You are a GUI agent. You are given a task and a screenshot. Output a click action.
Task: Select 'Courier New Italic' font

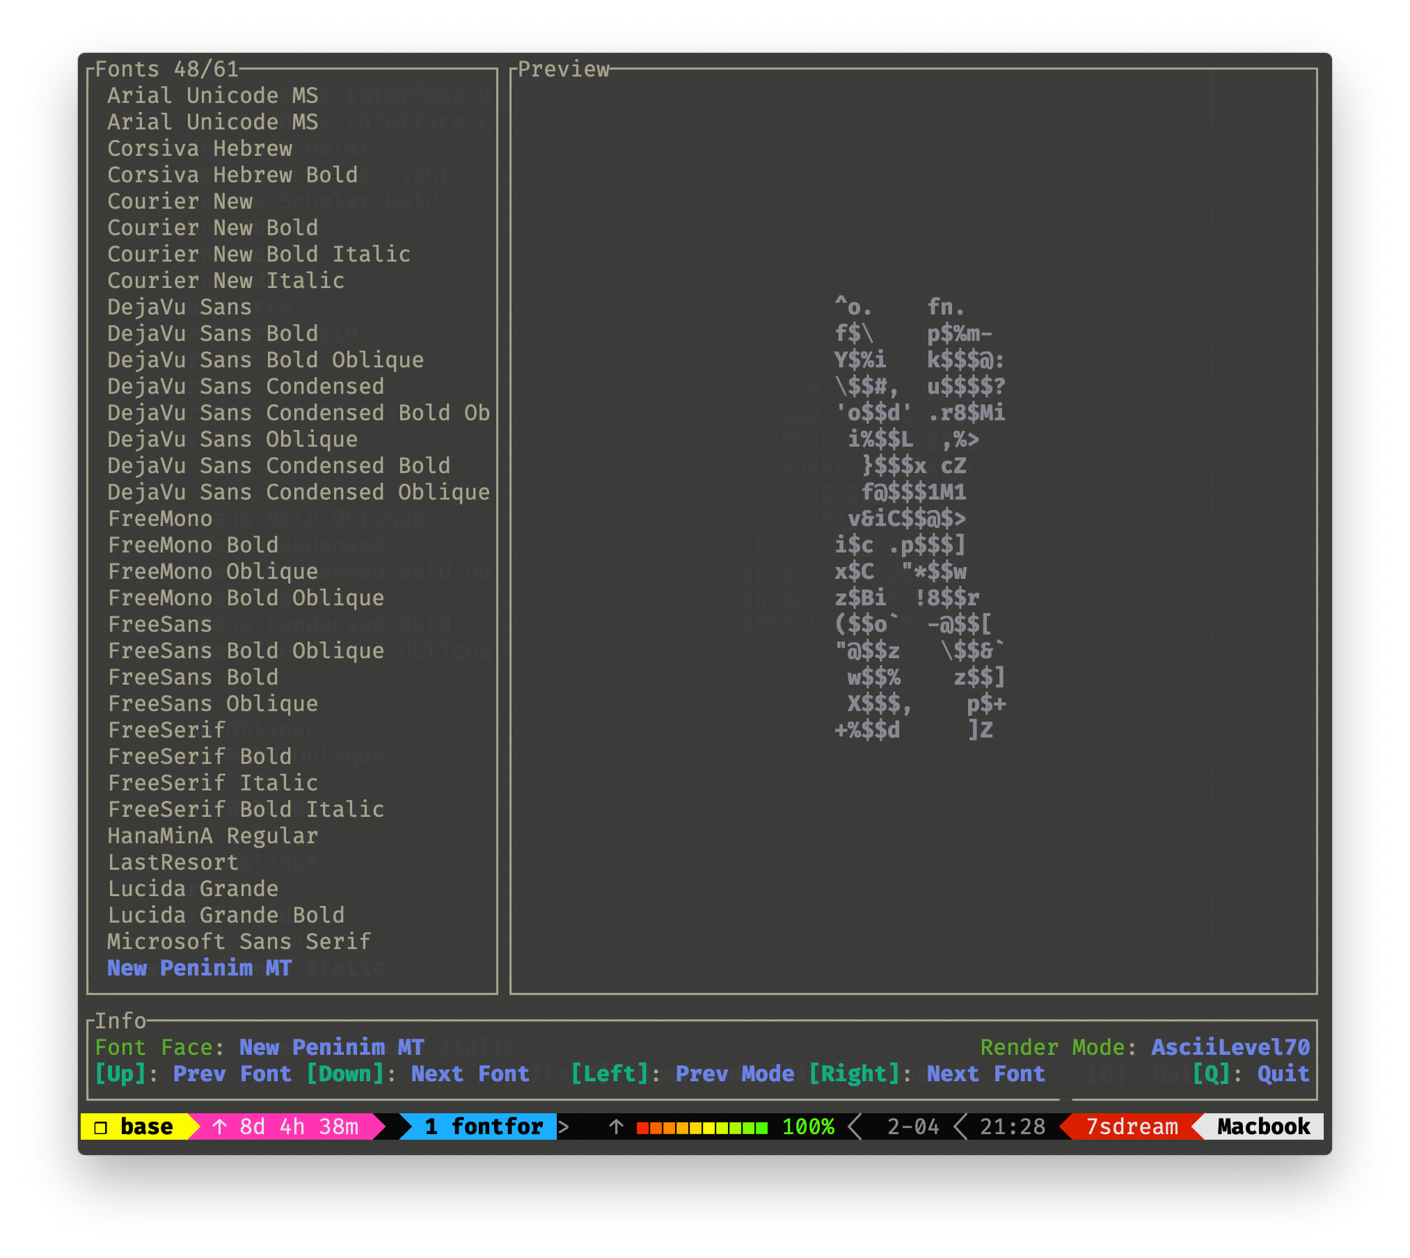[226, 280]
